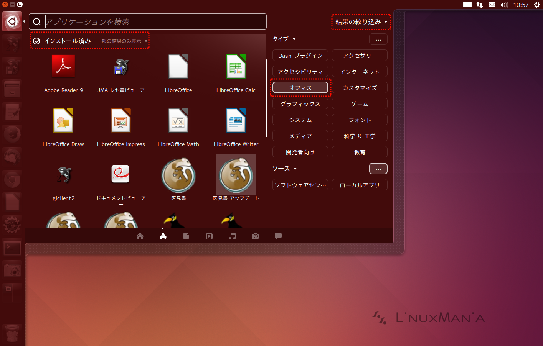Launch the 医見書 application
This screenshot has height=346, width=543.
(178, 175)
